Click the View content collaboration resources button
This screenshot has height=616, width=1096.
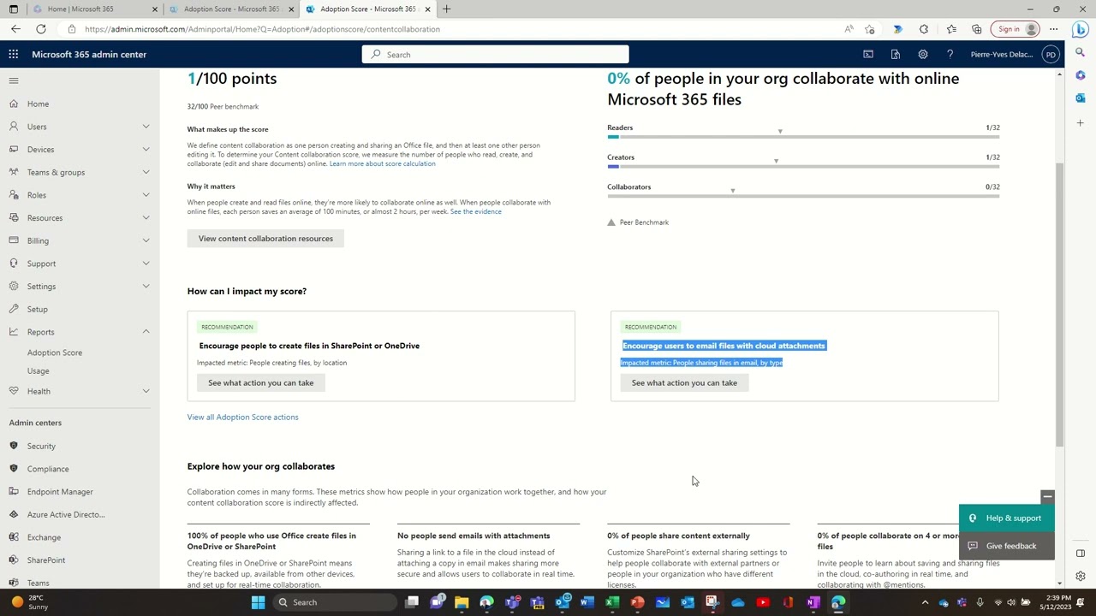(x=265, y=239)
